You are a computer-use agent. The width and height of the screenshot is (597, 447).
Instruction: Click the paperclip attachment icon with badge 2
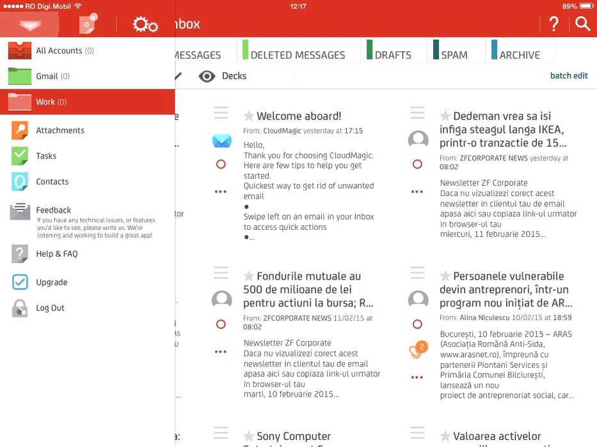point(417,351)
